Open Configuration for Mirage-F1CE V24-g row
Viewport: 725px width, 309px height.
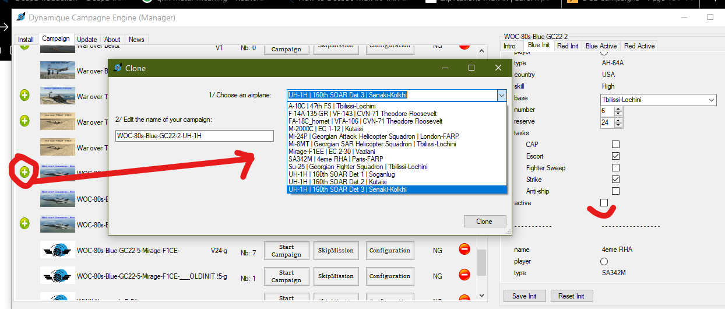click(390, 251)
